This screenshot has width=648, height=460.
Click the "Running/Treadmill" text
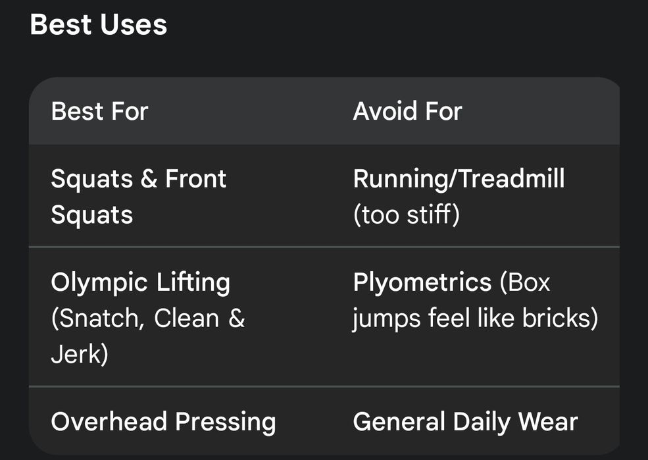coord(459,179)
